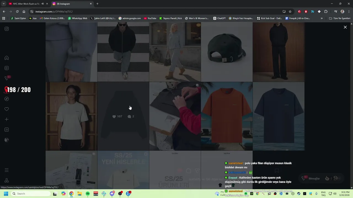Click the install app icon in address bar

tap(284, 12)
